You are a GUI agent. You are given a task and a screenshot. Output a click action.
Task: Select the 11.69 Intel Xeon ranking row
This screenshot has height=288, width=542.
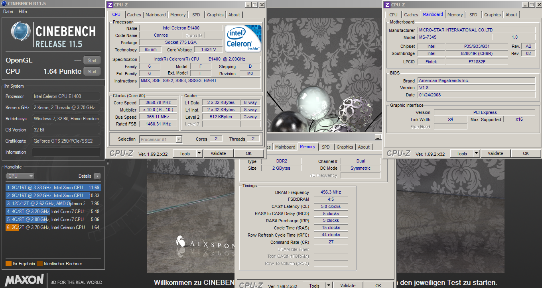point(53,187)
